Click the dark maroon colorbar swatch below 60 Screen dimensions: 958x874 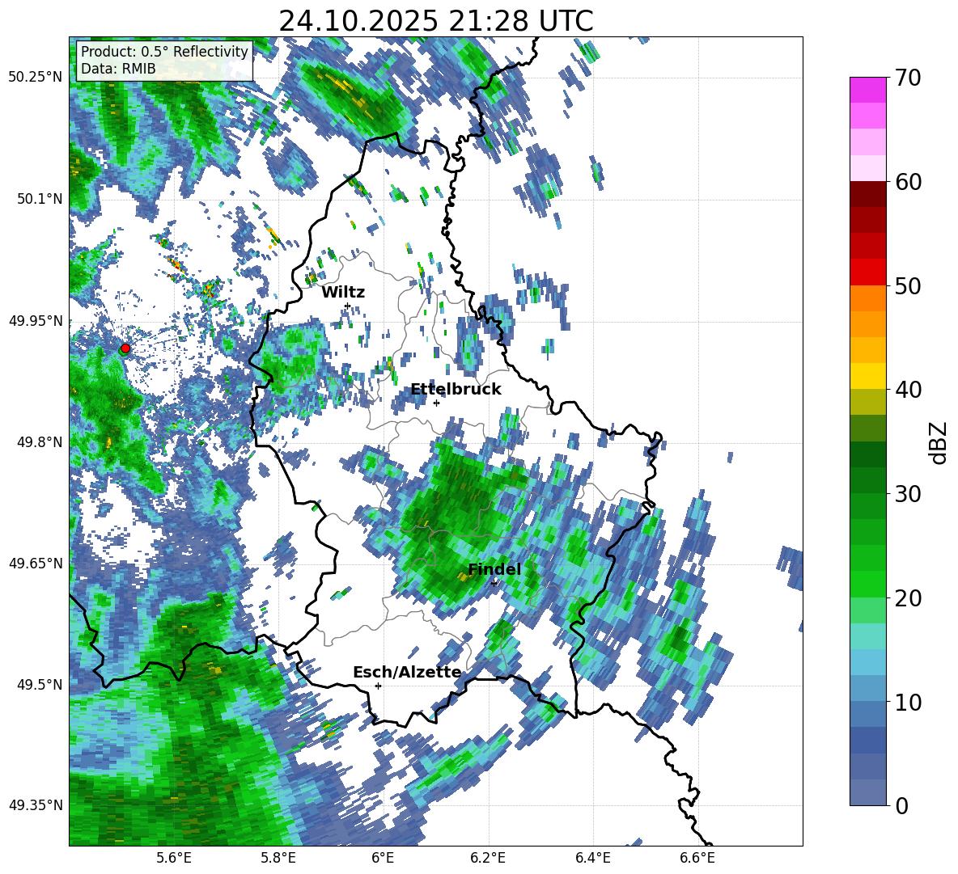click(x=868, y=194)
